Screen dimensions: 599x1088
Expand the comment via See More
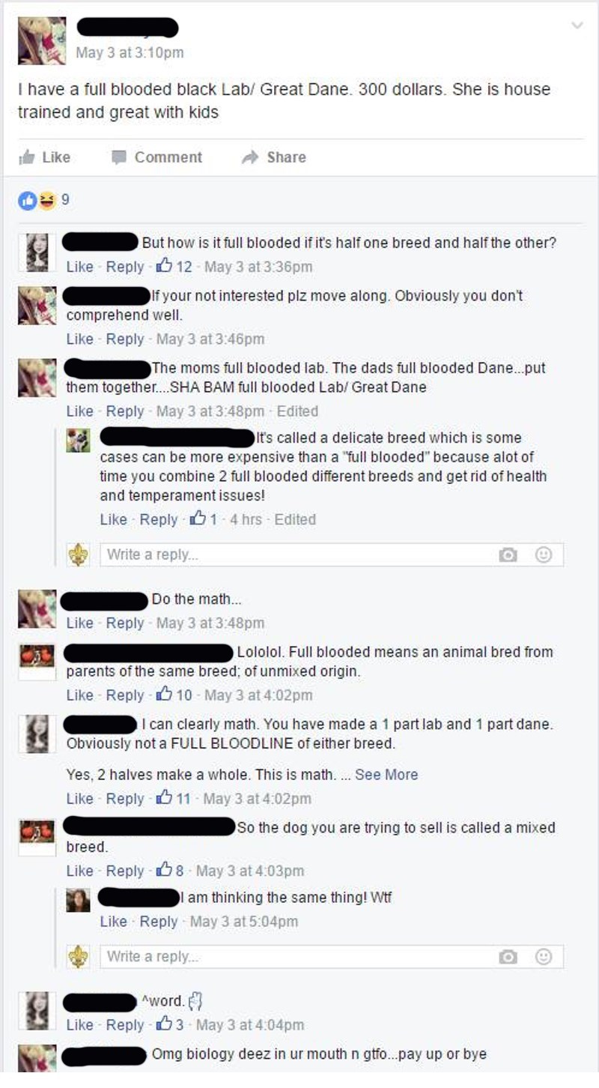point(386,775)
